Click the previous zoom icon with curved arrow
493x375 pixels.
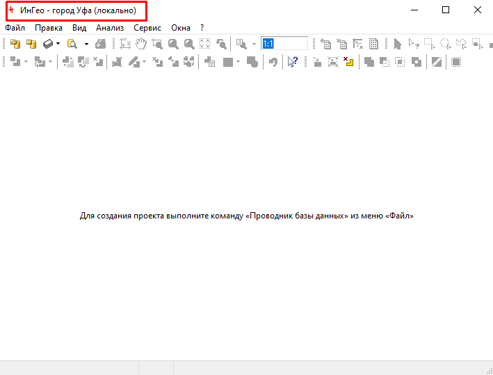click(221, 44)
